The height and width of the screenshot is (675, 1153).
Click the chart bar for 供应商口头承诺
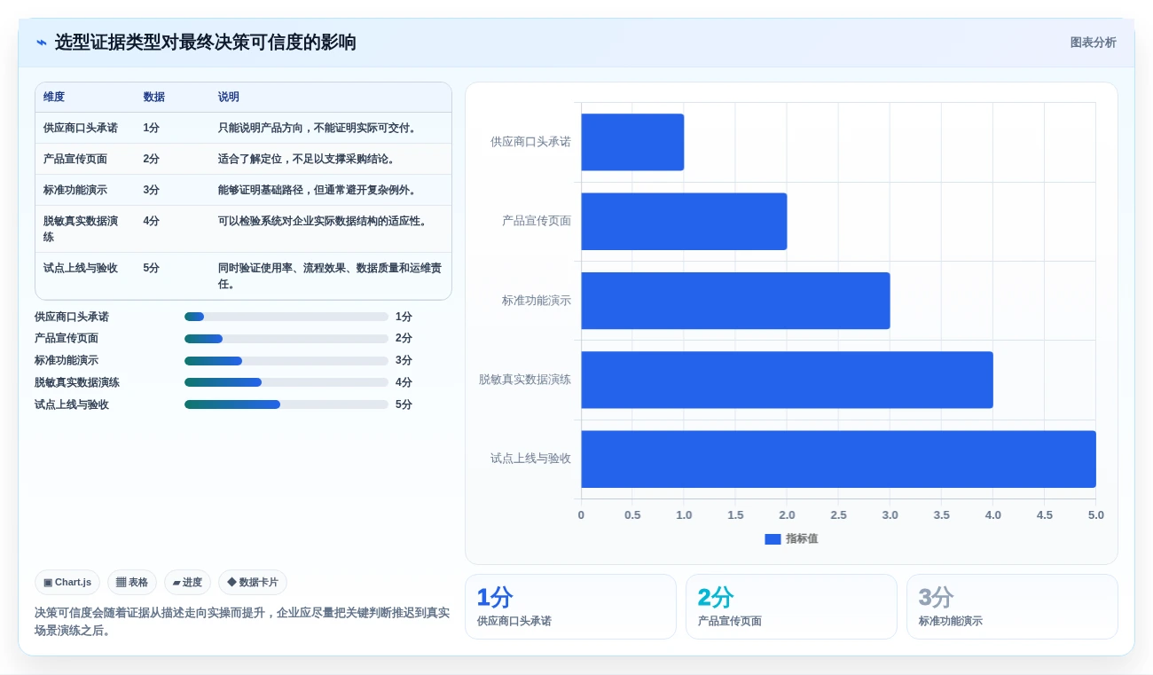(632, 142)
